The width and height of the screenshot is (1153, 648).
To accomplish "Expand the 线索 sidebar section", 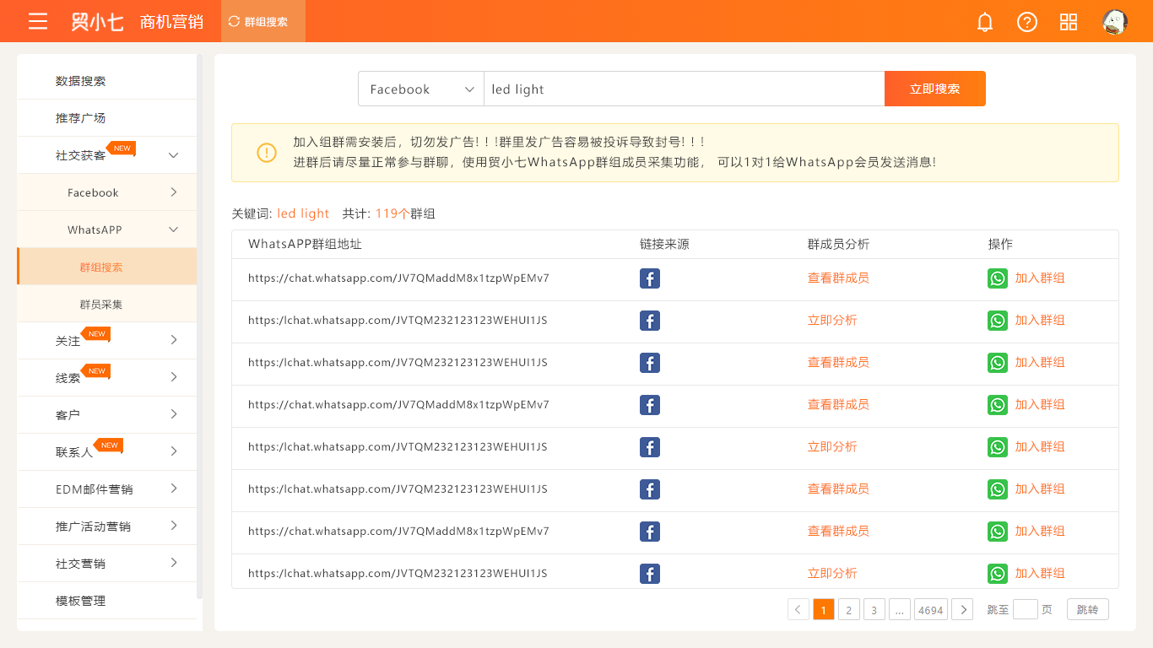I will (174, 377).
